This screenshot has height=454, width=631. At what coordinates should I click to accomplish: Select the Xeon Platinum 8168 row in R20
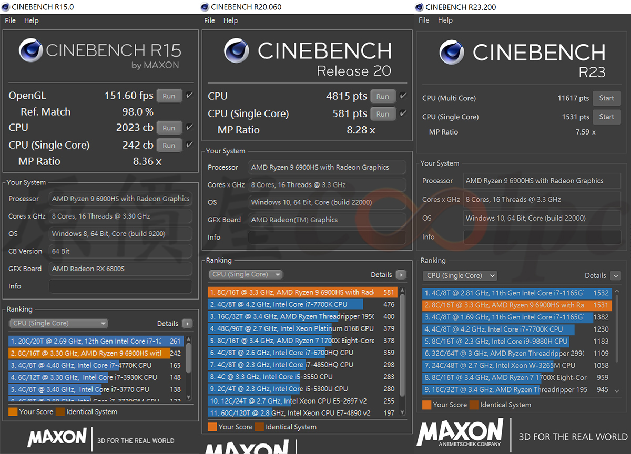tap(302, 328)
